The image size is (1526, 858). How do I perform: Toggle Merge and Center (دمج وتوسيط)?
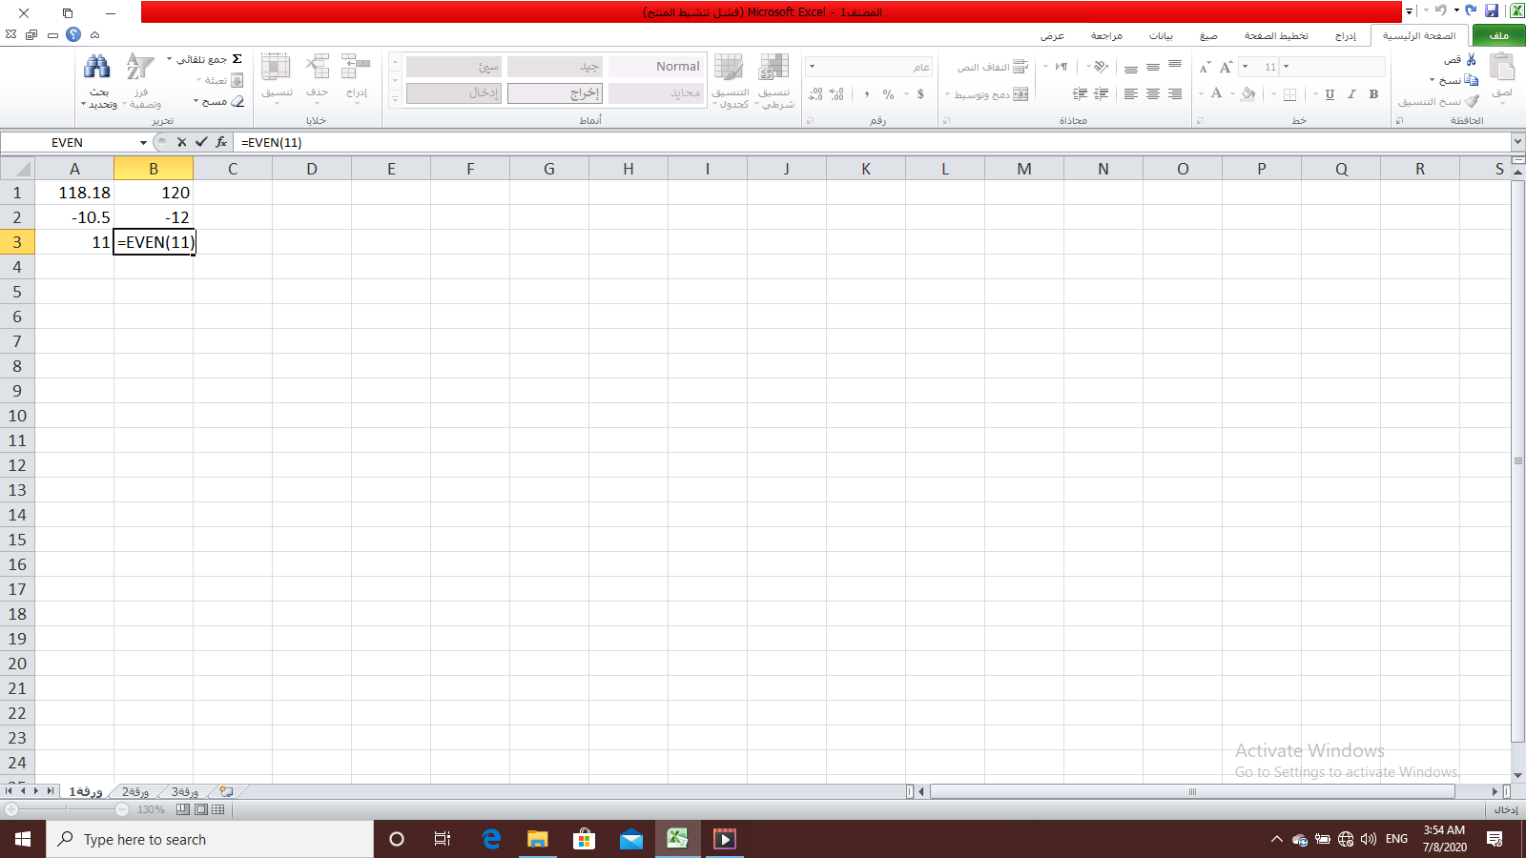[x=991, y=94]
